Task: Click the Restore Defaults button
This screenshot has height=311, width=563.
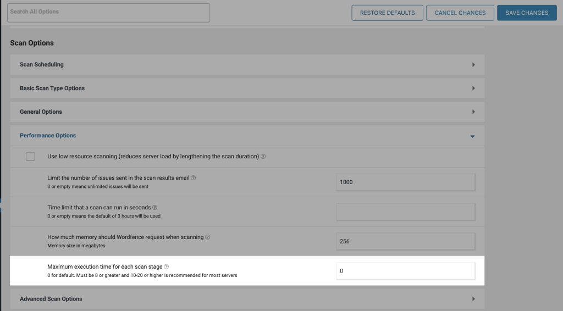Action: [387, 13]
